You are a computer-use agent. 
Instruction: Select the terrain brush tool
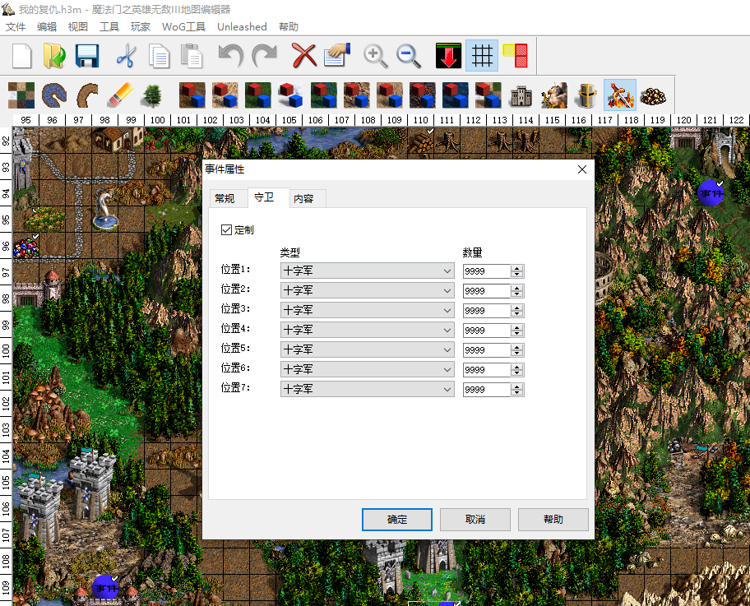click(21, 95)
